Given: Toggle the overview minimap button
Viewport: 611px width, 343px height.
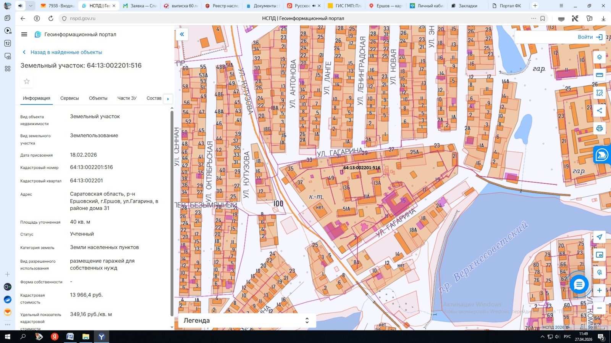Looking at the screenshot, I should [599, 255].
